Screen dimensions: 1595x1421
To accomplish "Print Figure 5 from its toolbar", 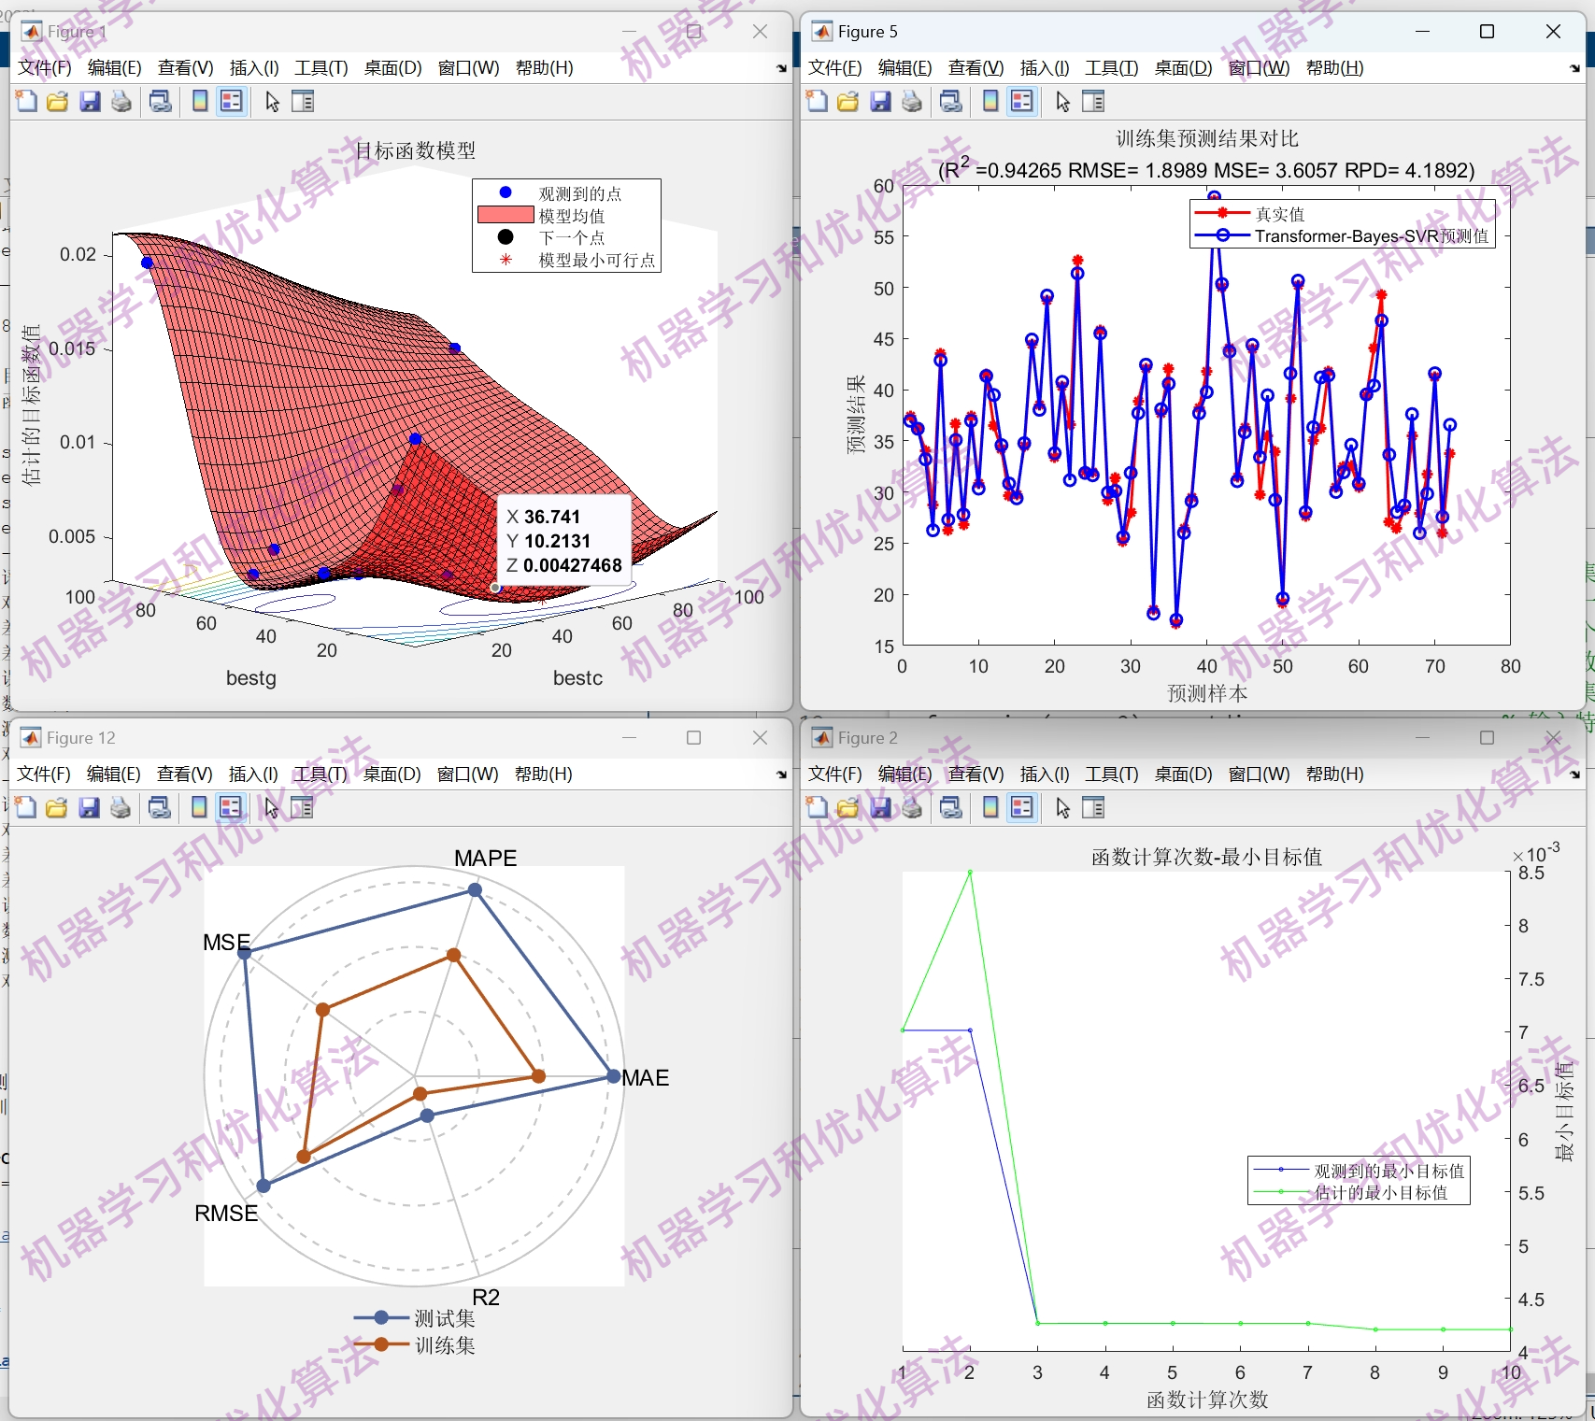I will tap(912, 102).
